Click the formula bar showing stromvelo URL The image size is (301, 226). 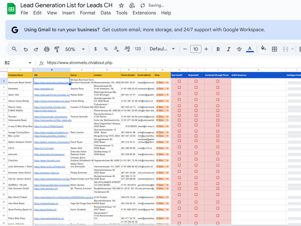173,63
